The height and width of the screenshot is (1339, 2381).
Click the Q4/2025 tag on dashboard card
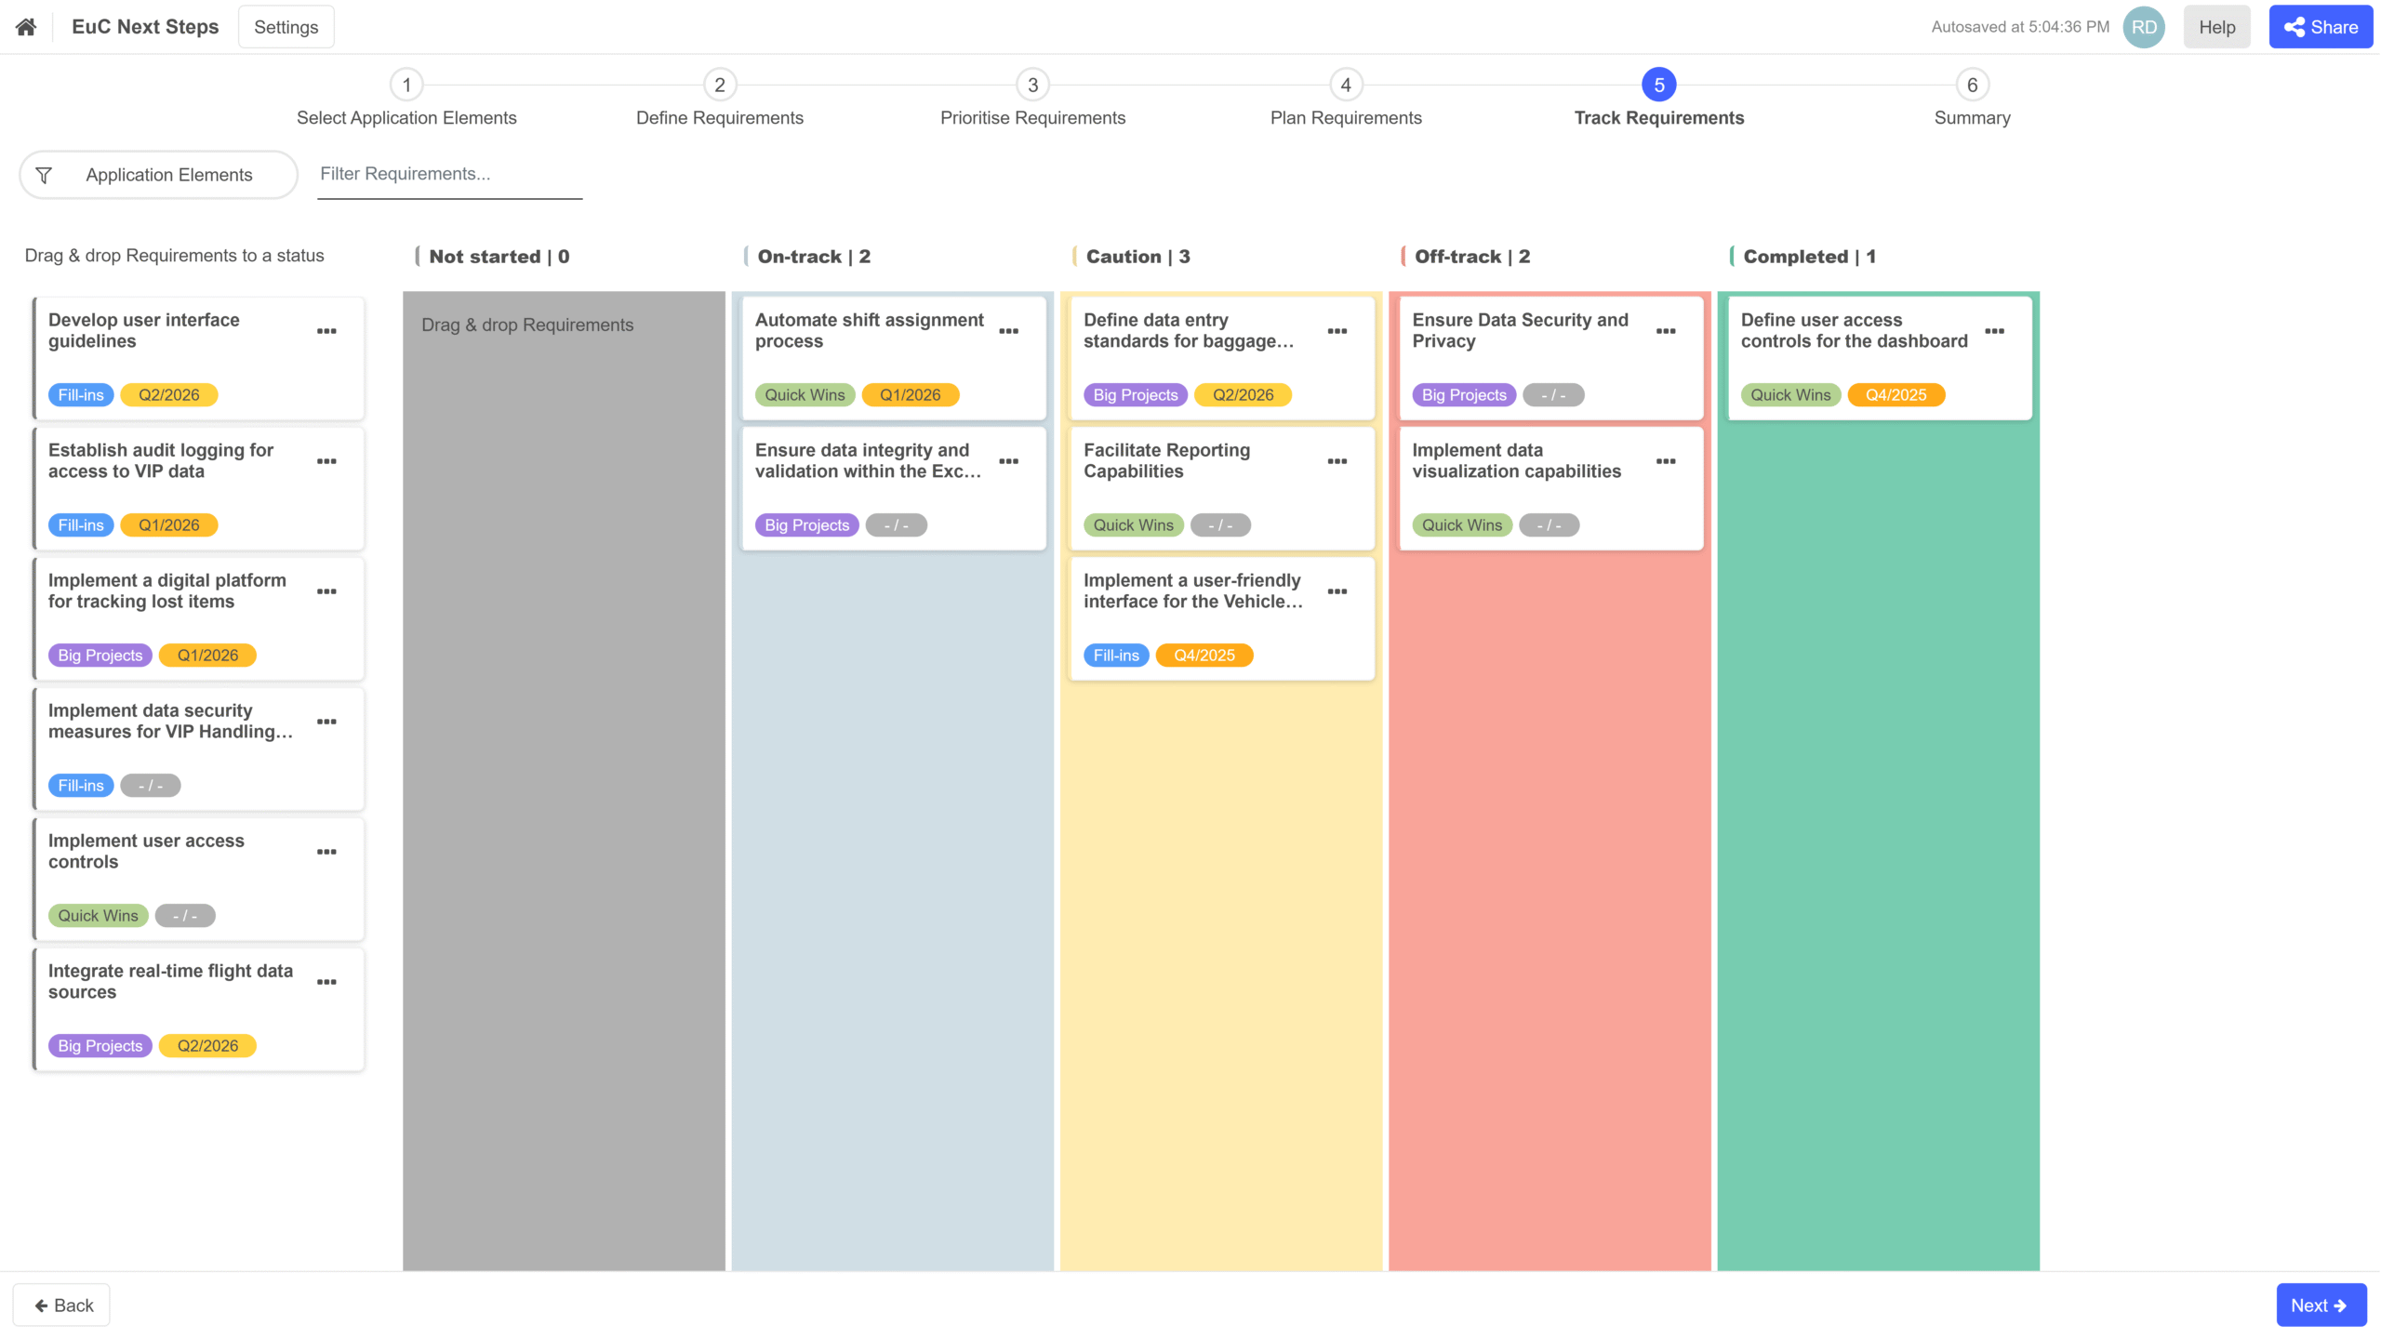[1895, 395]
